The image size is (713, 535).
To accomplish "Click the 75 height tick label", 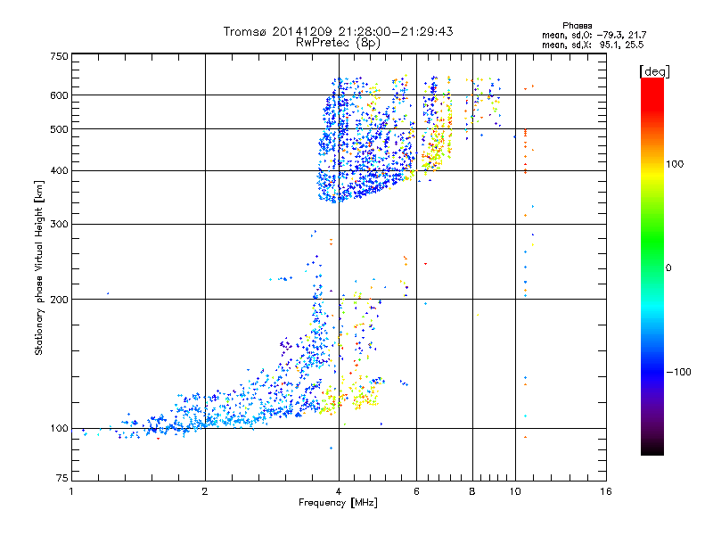I will [x=62, y=478].
